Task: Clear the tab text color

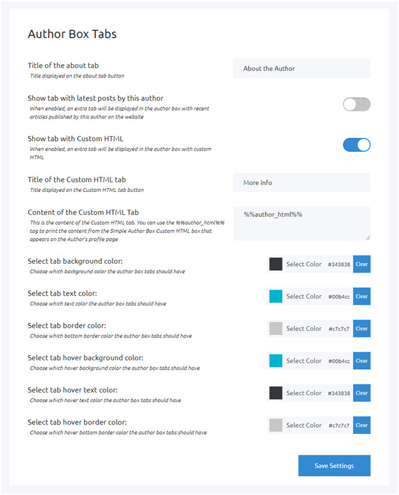Action: [362, 296]
